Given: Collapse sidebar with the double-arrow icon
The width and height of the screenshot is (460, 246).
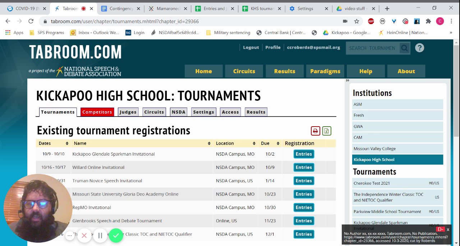Looking at the screenshot, I should click(348, 80).
